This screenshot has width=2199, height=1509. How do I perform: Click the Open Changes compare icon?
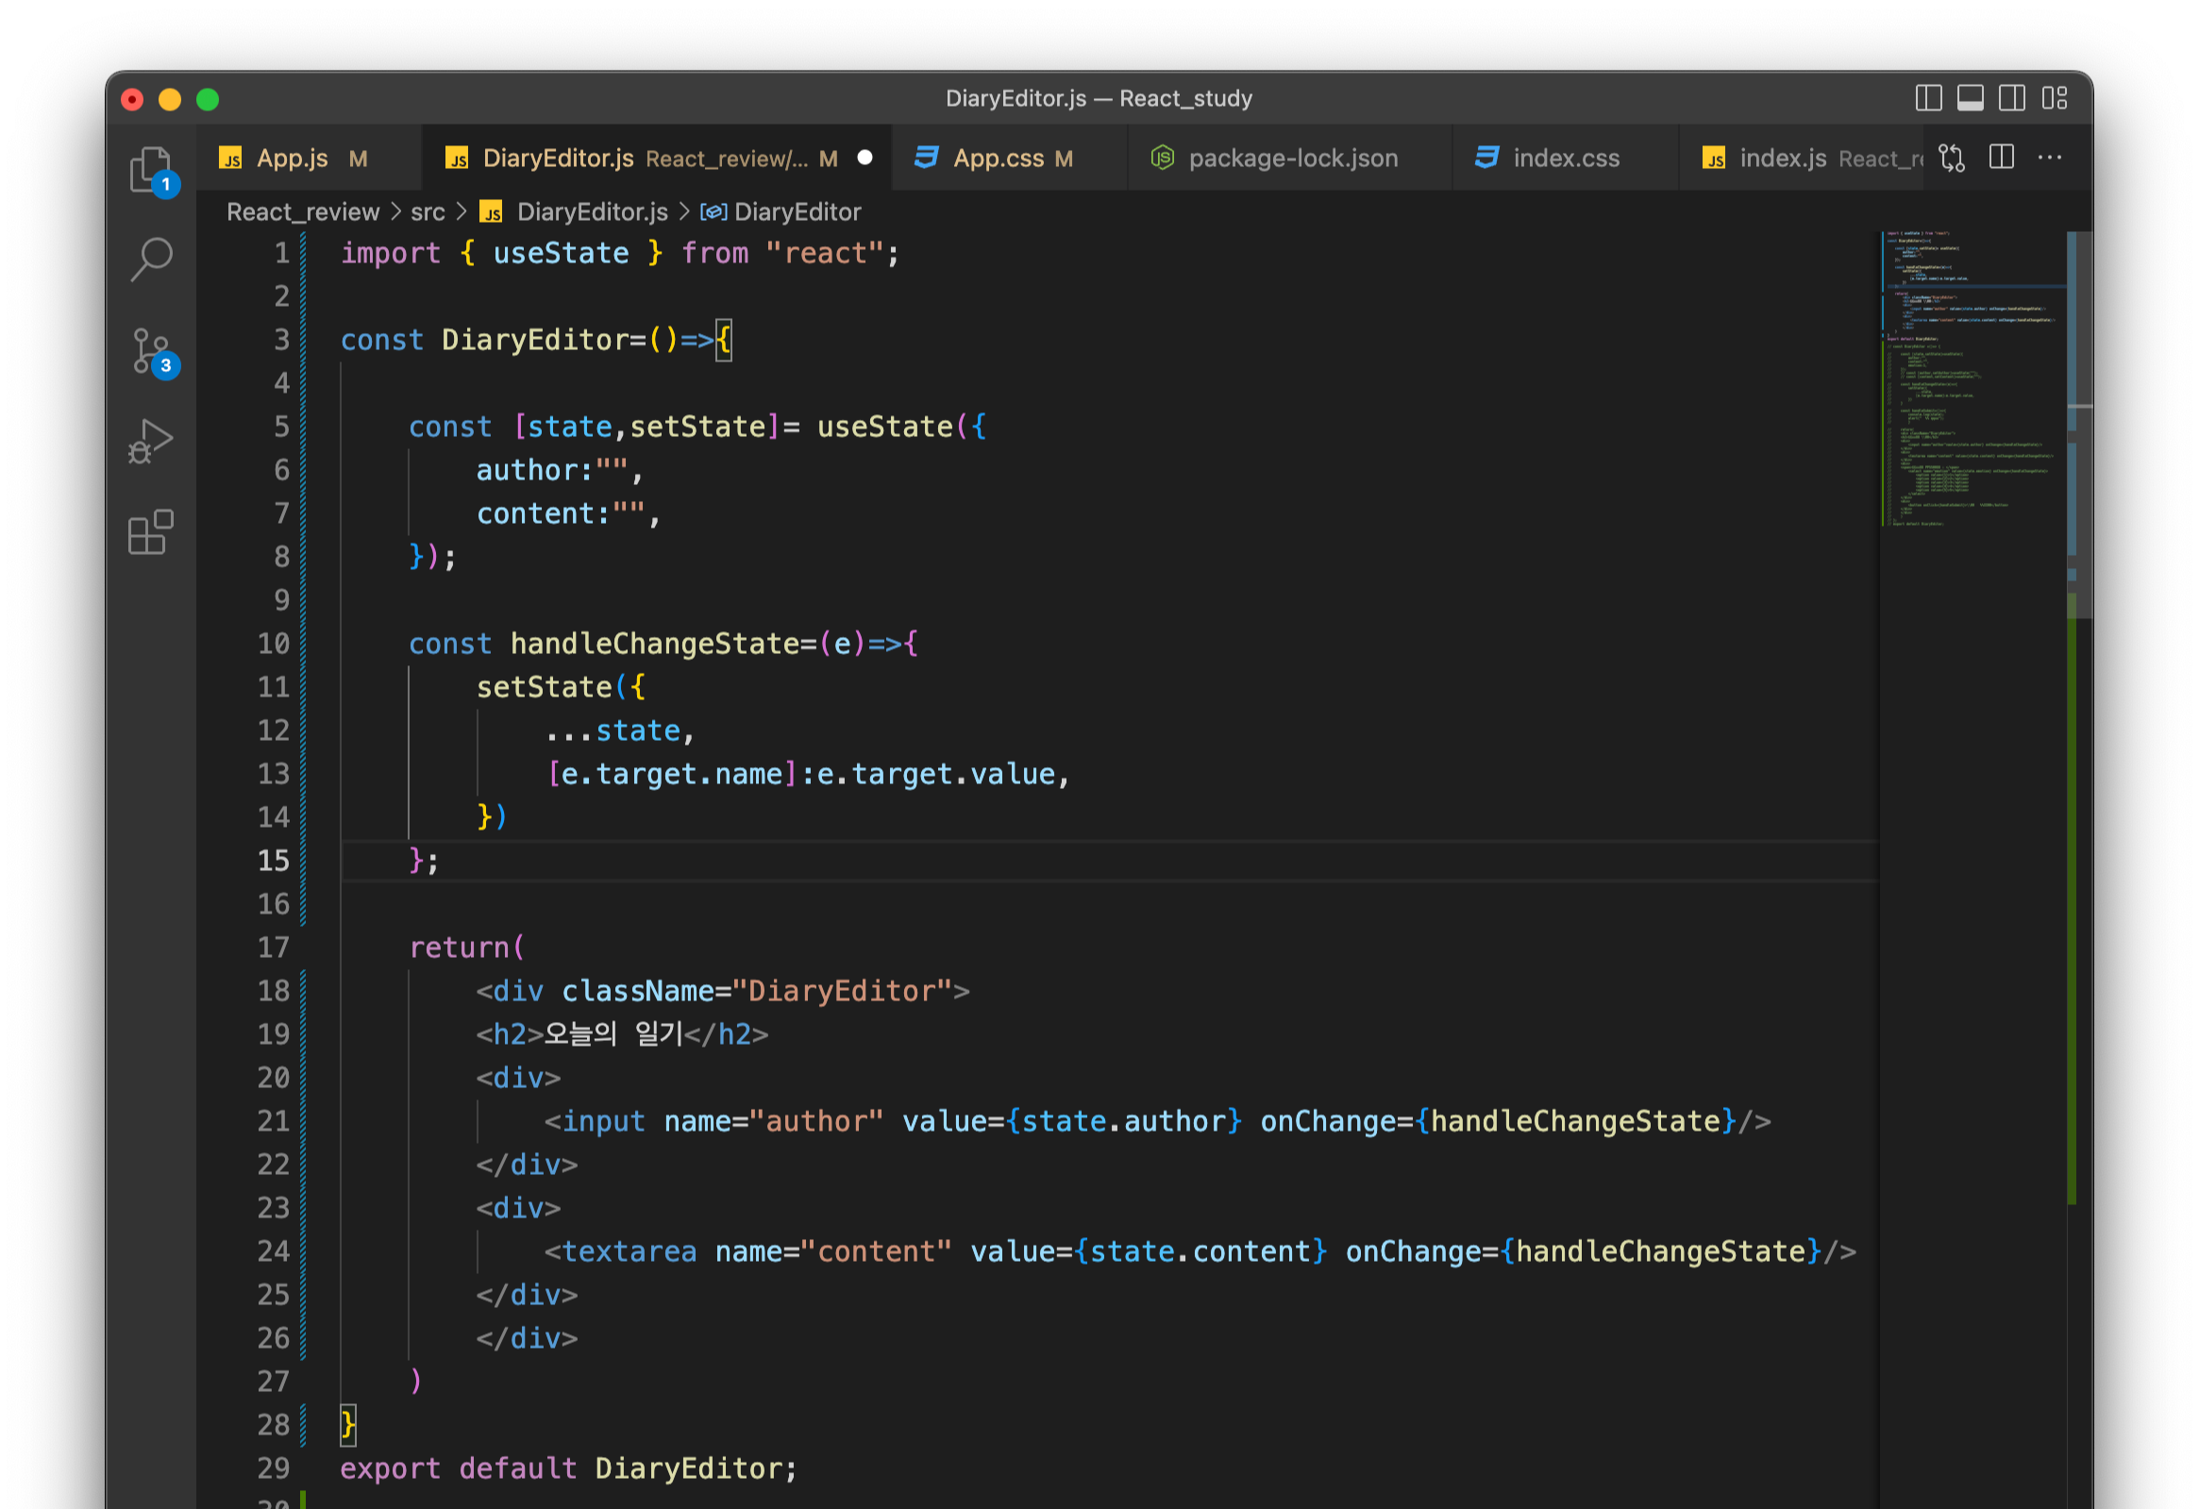tap(1952, 158)
